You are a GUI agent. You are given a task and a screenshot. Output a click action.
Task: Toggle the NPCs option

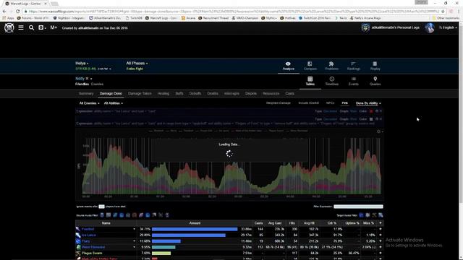330,103
